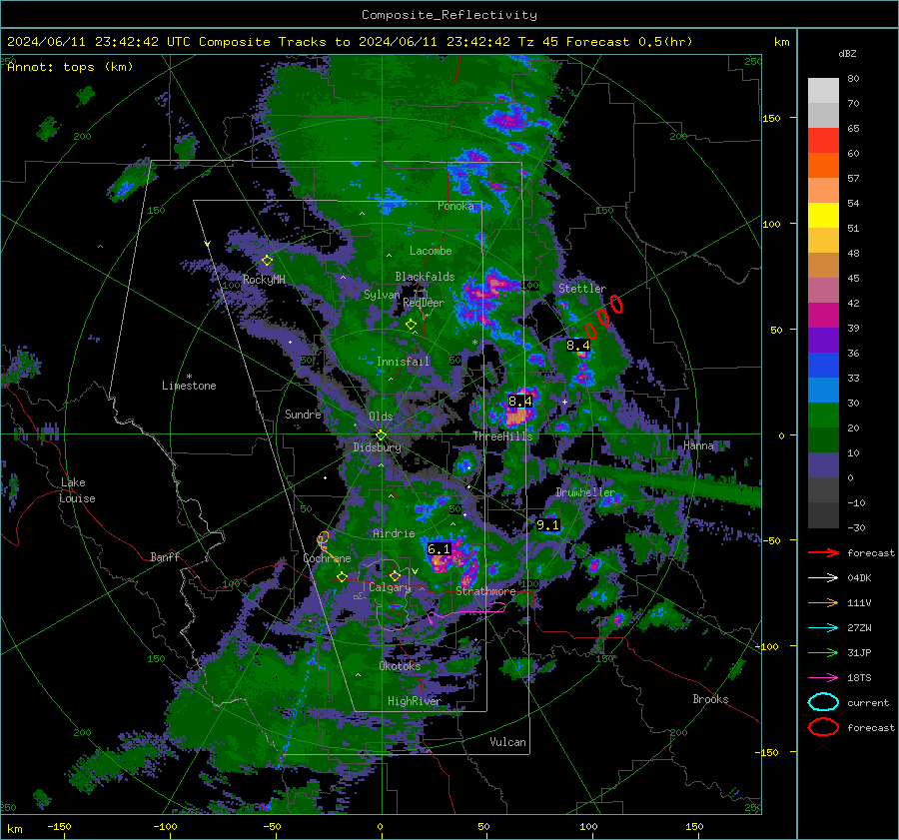Click the light blue 33-30 dBZ swatch

click(823, 391)
